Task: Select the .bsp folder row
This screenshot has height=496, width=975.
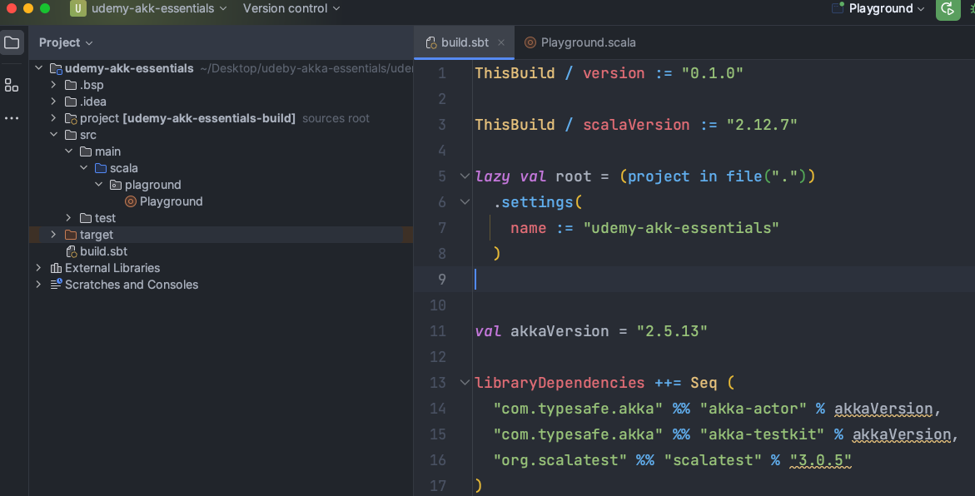Action: [221, 85]
